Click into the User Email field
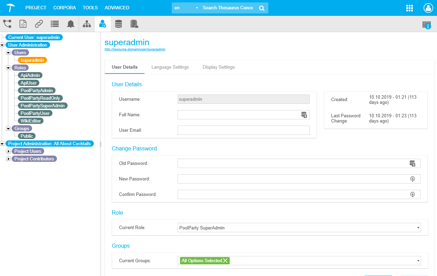 [x=244, y=130]
